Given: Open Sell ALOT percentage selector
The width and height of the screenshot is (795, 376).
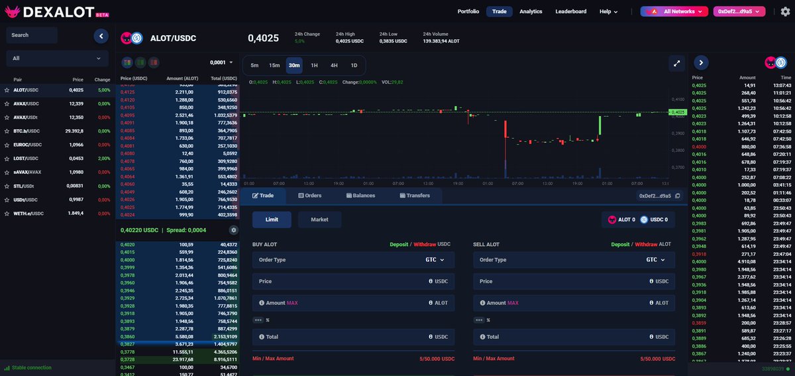Looking at the screenshot, I should coord(478,320).
